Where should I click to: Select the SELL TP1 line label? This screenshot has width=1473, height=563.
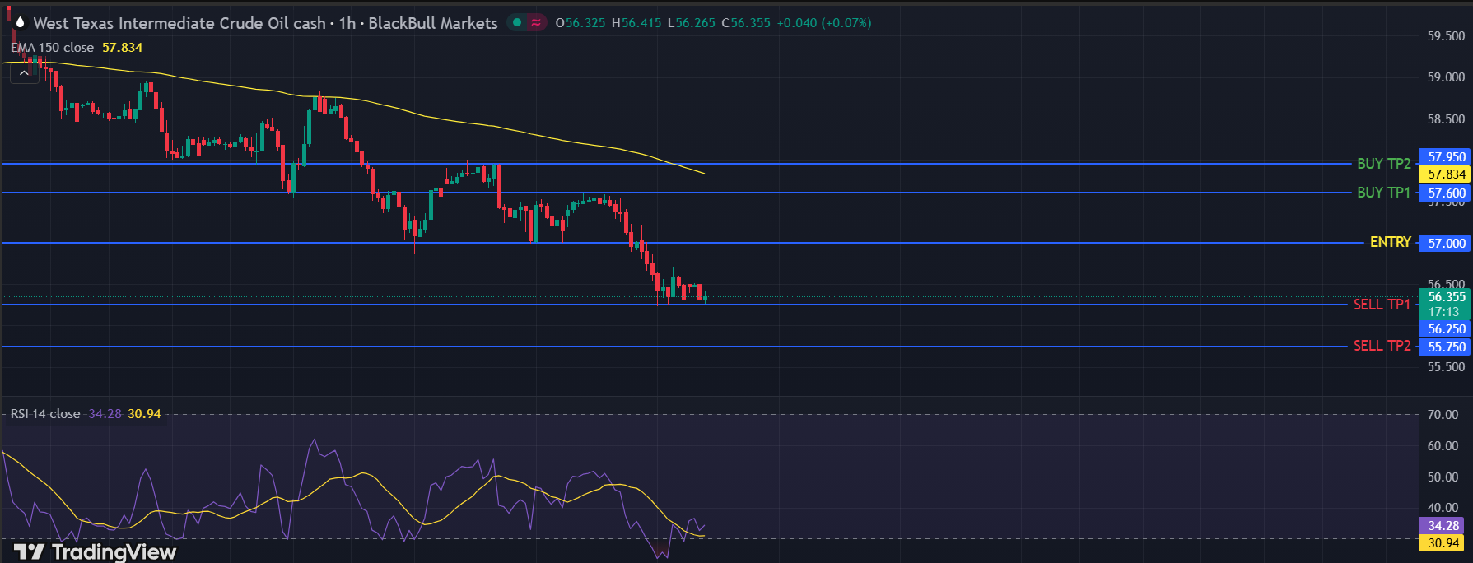[1382, 305]
